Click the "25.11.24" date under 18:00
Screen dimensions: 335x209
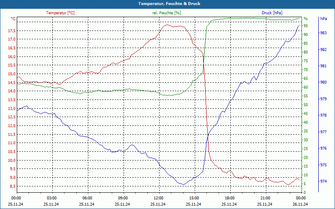tap(229, 204)
